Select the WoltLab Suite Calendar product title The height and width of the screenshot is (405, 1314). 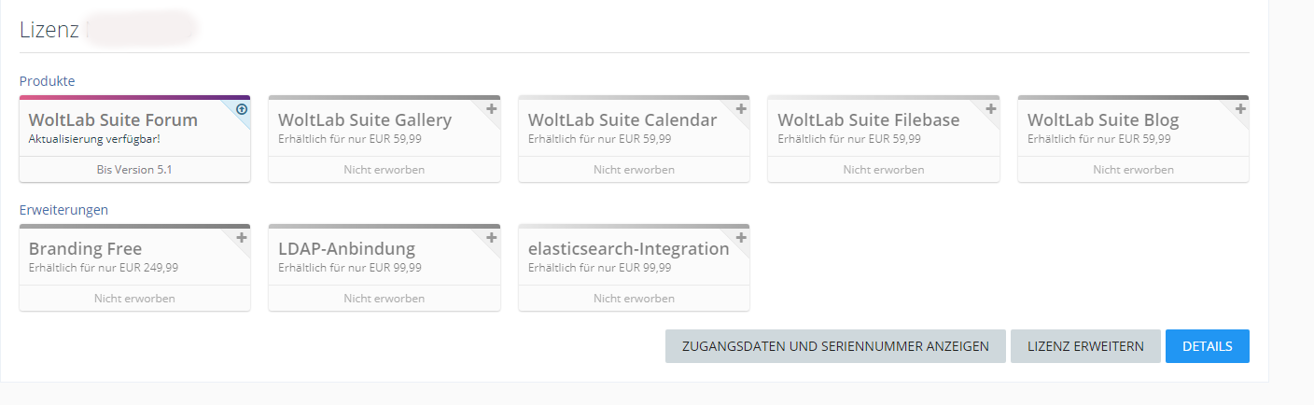[x=622, y=120]
